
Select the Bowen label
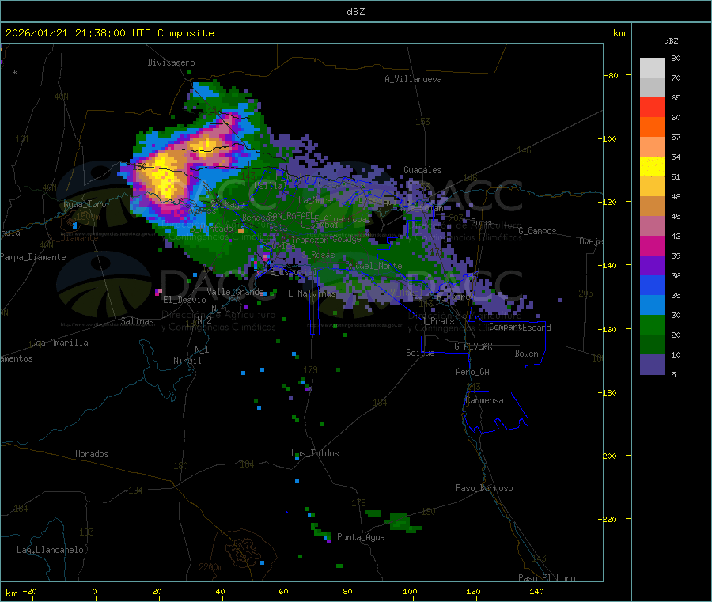point(526,354)
